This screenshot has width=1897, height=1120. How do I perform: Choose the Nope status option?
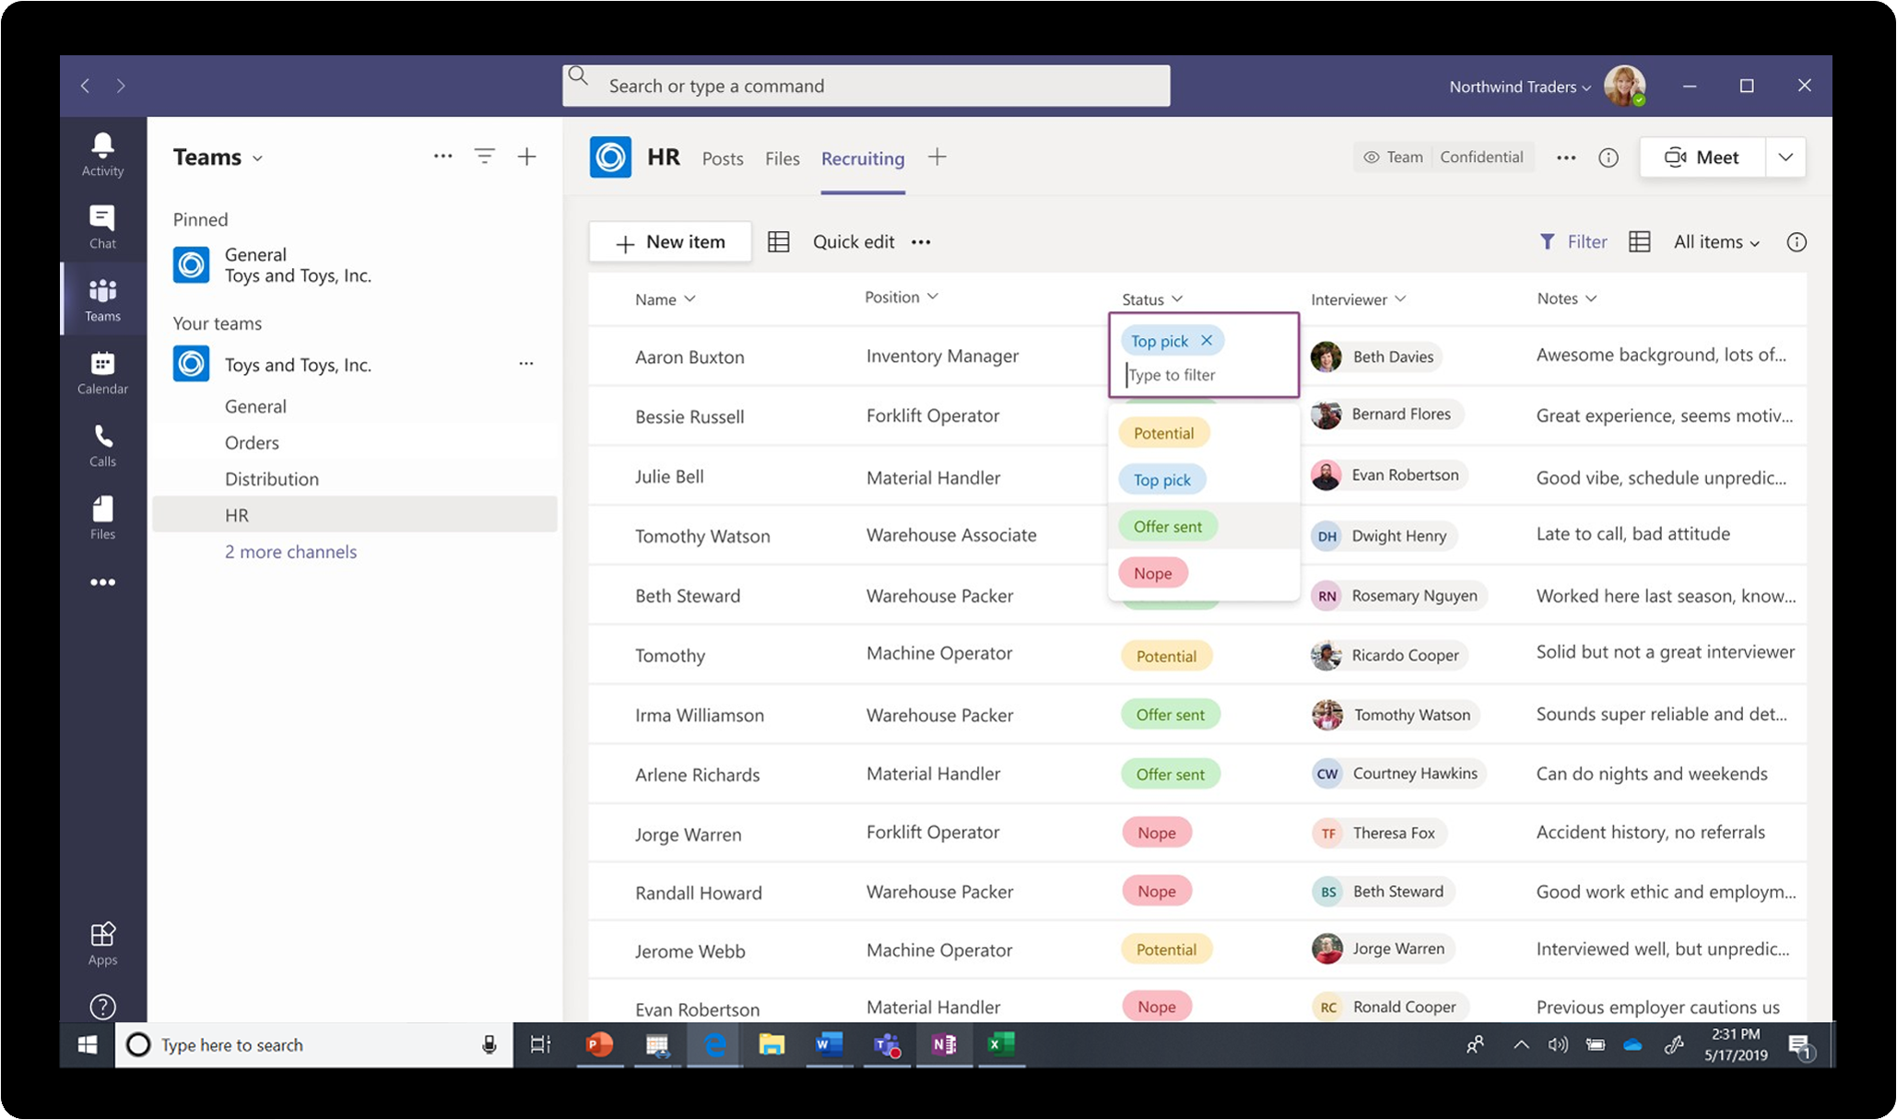(x=1152, y=573)
